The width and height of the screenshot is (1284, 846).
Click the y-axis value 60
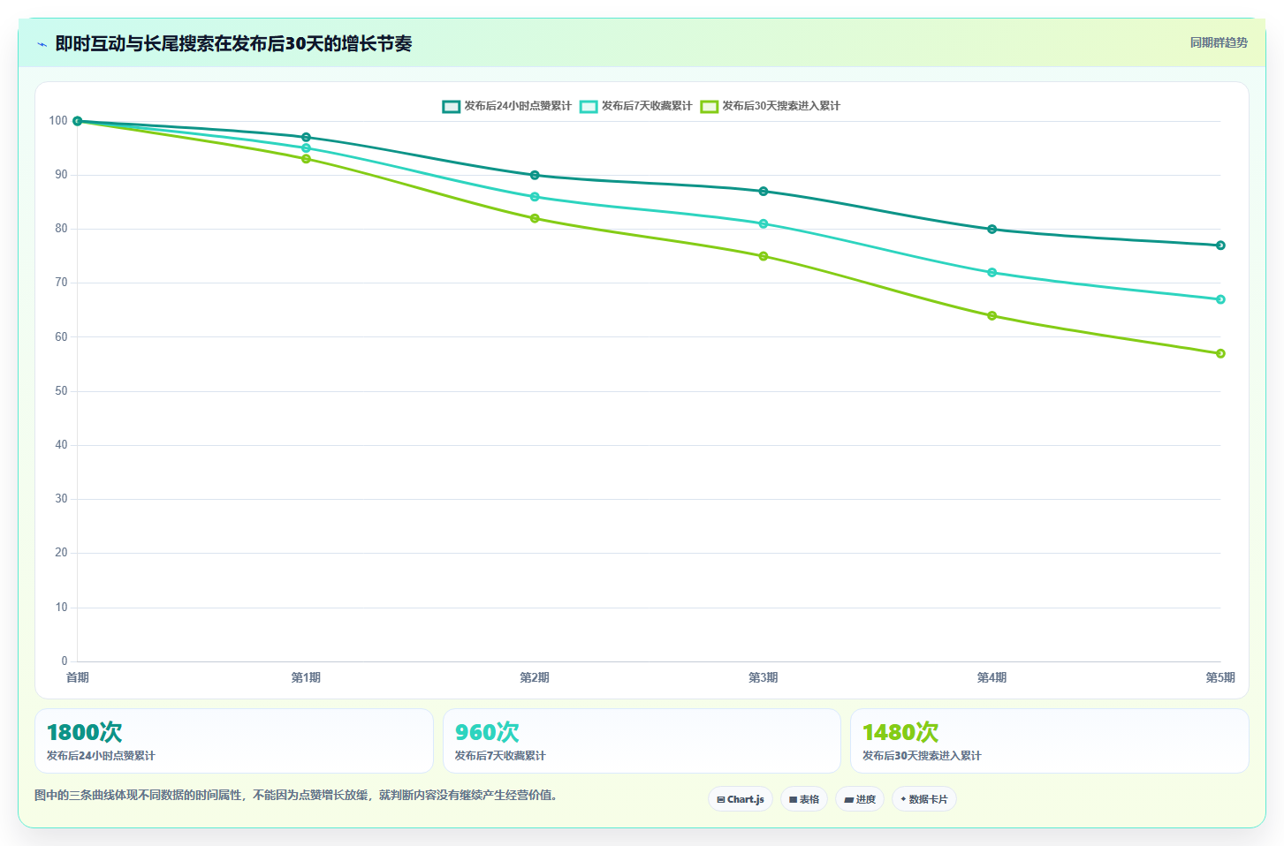[61, 337]
